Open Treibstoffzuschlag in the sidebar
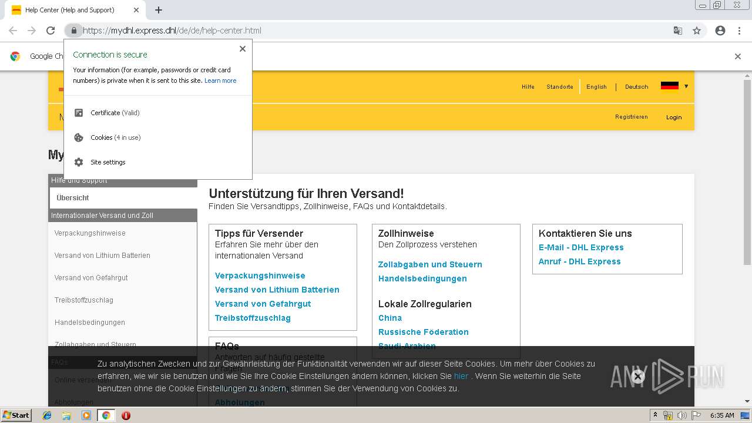This screenshot has height=423, width=752. (84, 300)
